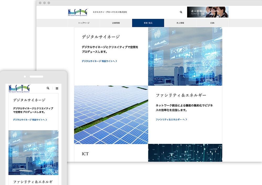This screenshot has width=262, height=185.
Task: Click the desktop デジタルサイネージ section heading
Action: tap(101, 37)
